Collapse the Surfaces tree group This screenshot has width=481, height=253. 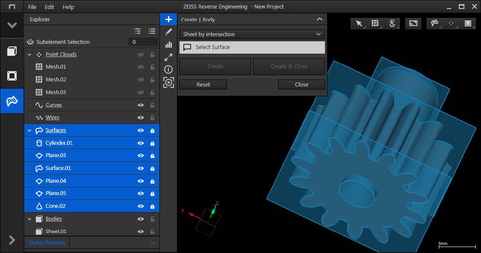pyautogui.click(x=29, y=130)
